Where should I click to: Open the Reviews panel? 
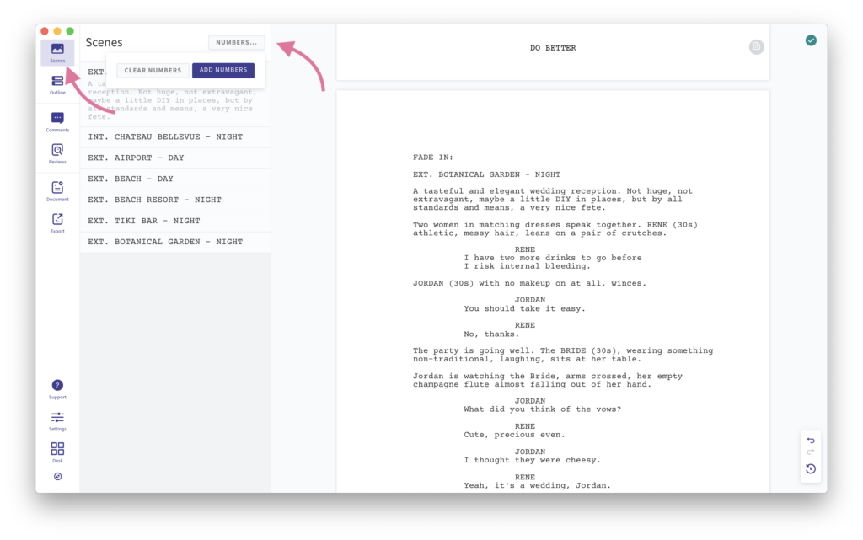point(57,152)
